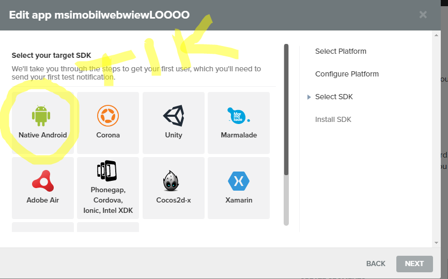448x279 pixels.
Task: Choose the Xamarin hexagon X logo
Action: pyautogui.click(x=239, y=181)
